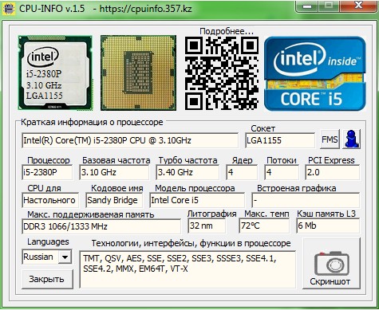Click the Кэш память L3 field
Viewport: 379px width, 310px height.
[328, 226]
